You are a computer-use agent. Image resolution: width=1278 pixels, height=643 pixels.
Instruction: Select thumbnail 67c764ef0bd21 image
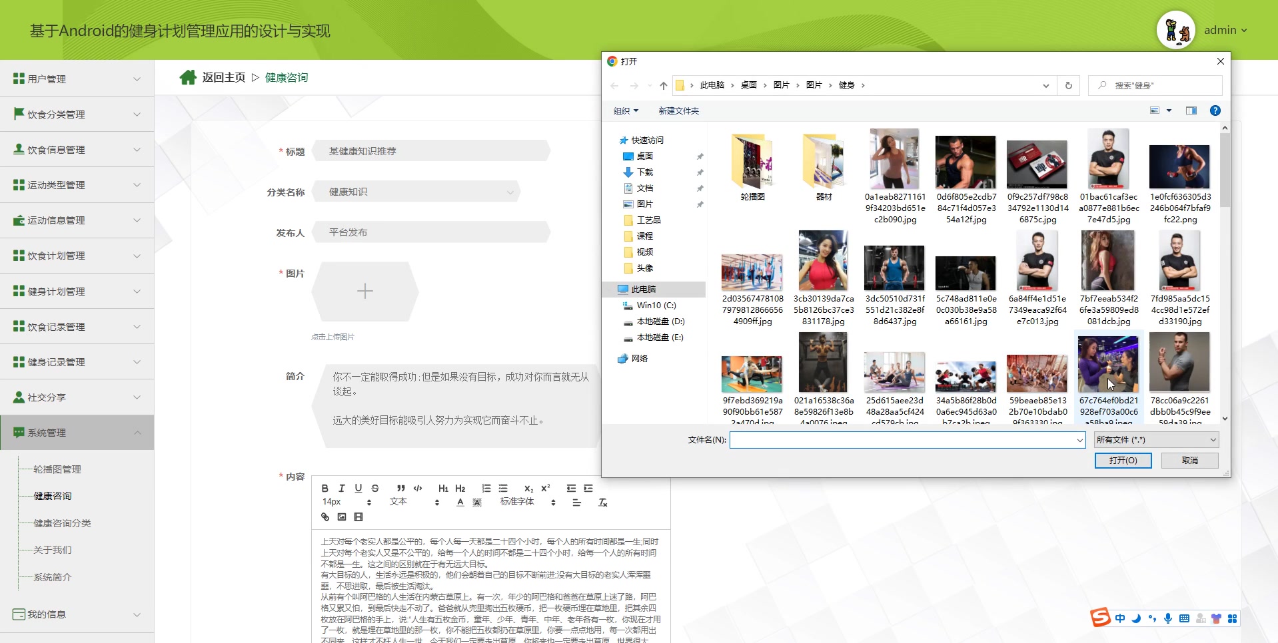click(1109, 378)
